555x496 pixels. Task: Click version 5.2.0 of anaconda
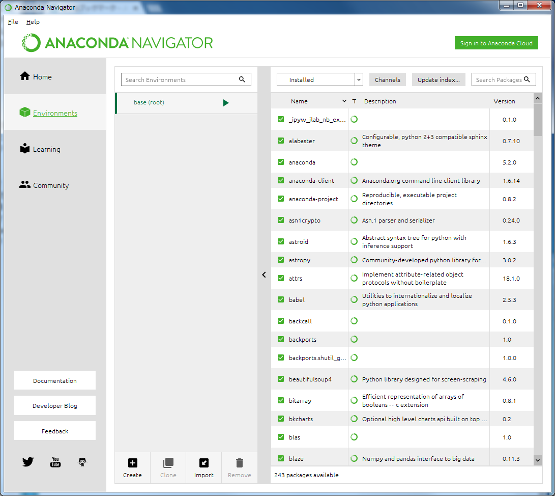click(x=509, y=162)
